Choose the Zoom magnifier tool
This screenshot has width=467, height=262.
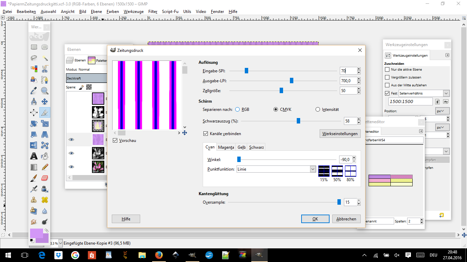click(45, 91)
